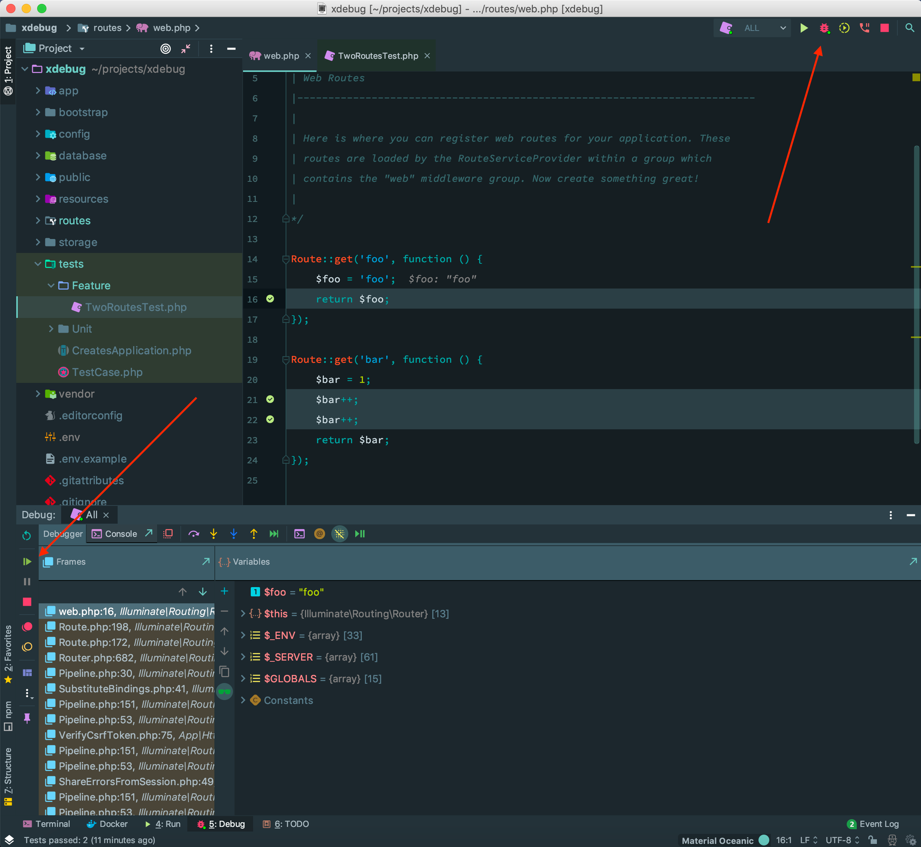Viewport: 921px width, 847px height.
Task: Click Start Listening for PHP Debug Connections
Action: (864, 28)
